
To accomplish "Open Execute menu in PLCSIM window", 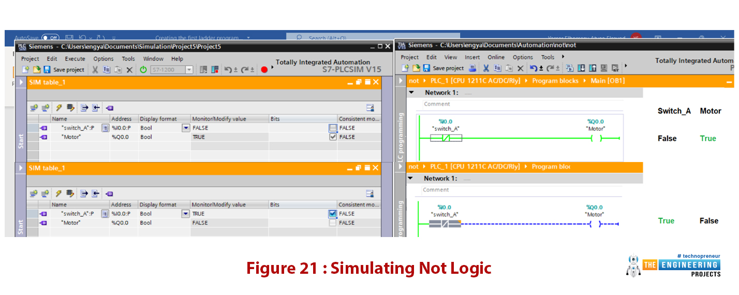I will click(x=75, y=59).
